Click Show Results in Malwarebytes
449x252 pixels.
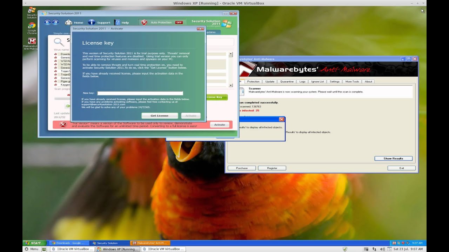tap(393, 159)
